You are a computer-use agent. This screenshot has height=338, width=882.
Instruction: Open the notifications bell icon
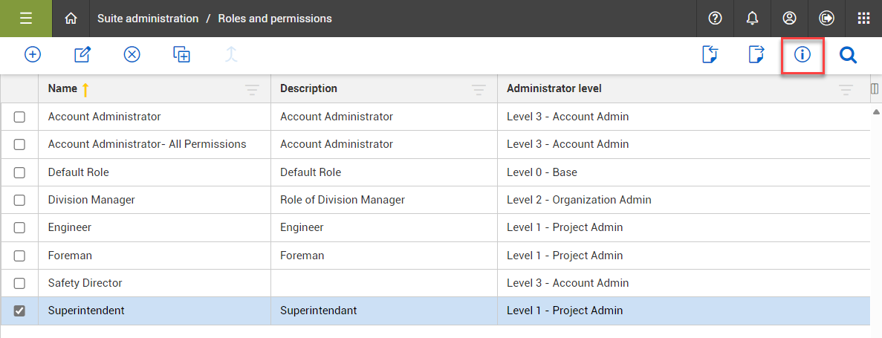pyautogui.click(x=753, y=19)
